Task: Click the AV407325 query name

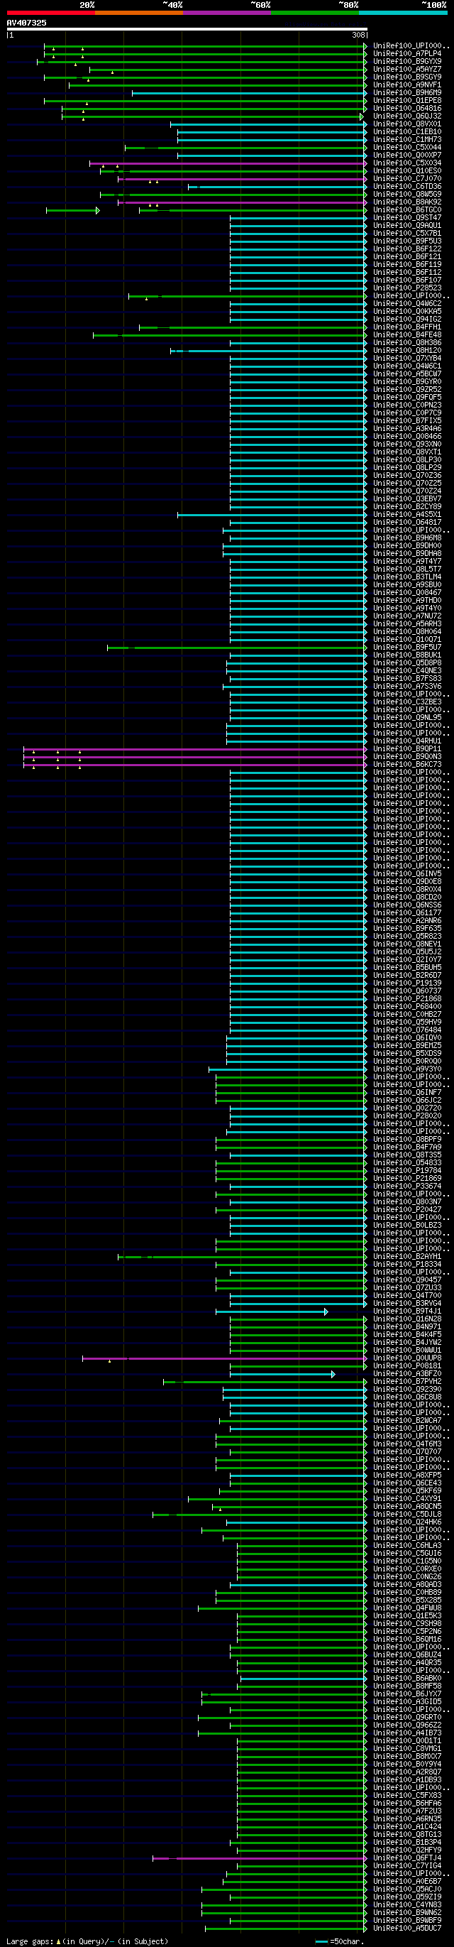Action: (x=26, y=23)
